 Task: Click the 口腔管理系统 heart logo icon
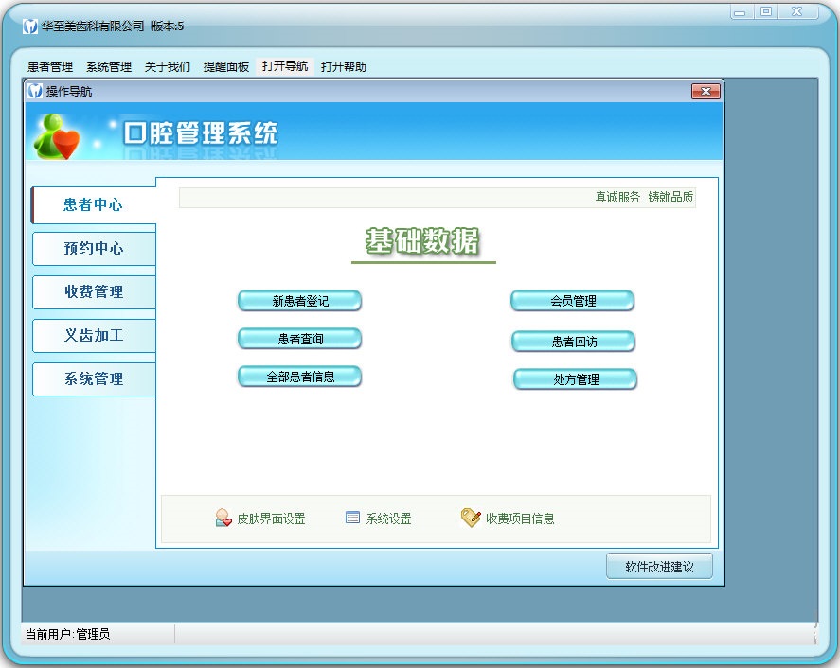(x=57, y=136)
